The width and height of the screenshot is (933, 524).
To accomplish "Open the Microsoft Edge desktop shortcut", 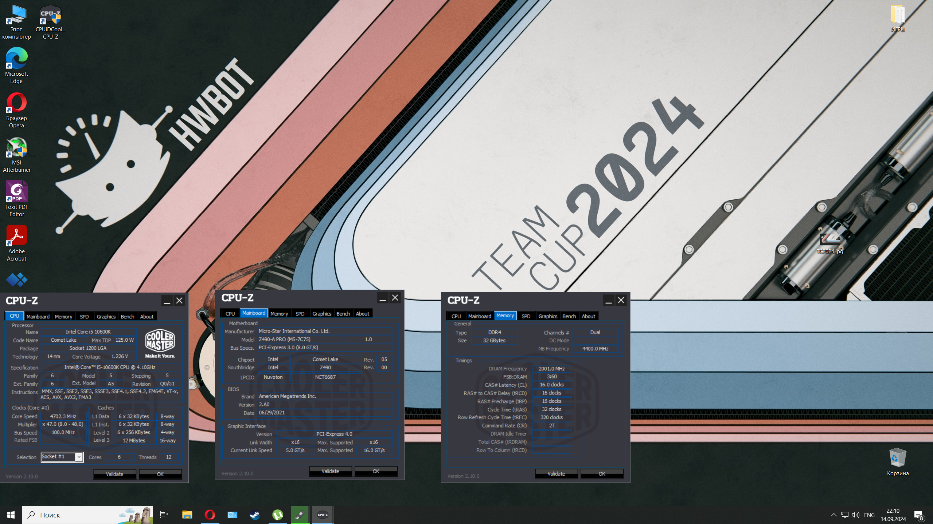I will tap(16, 66).
